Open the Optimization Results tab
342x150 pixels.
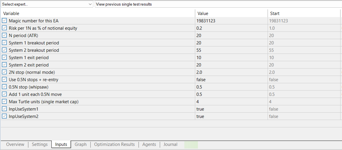(114, 144)
